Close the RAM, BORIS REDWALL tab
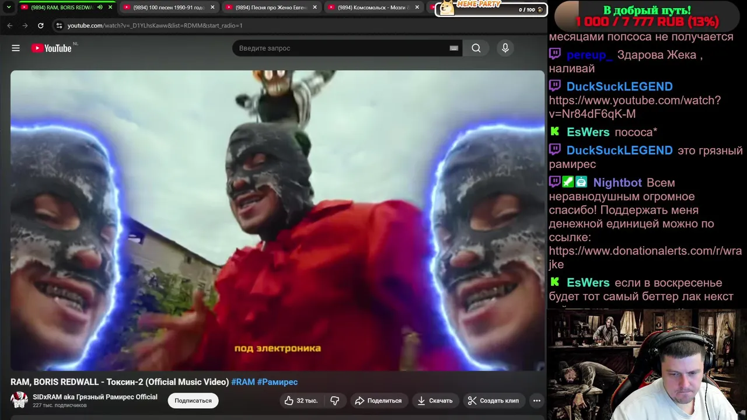 pos(110,8)
